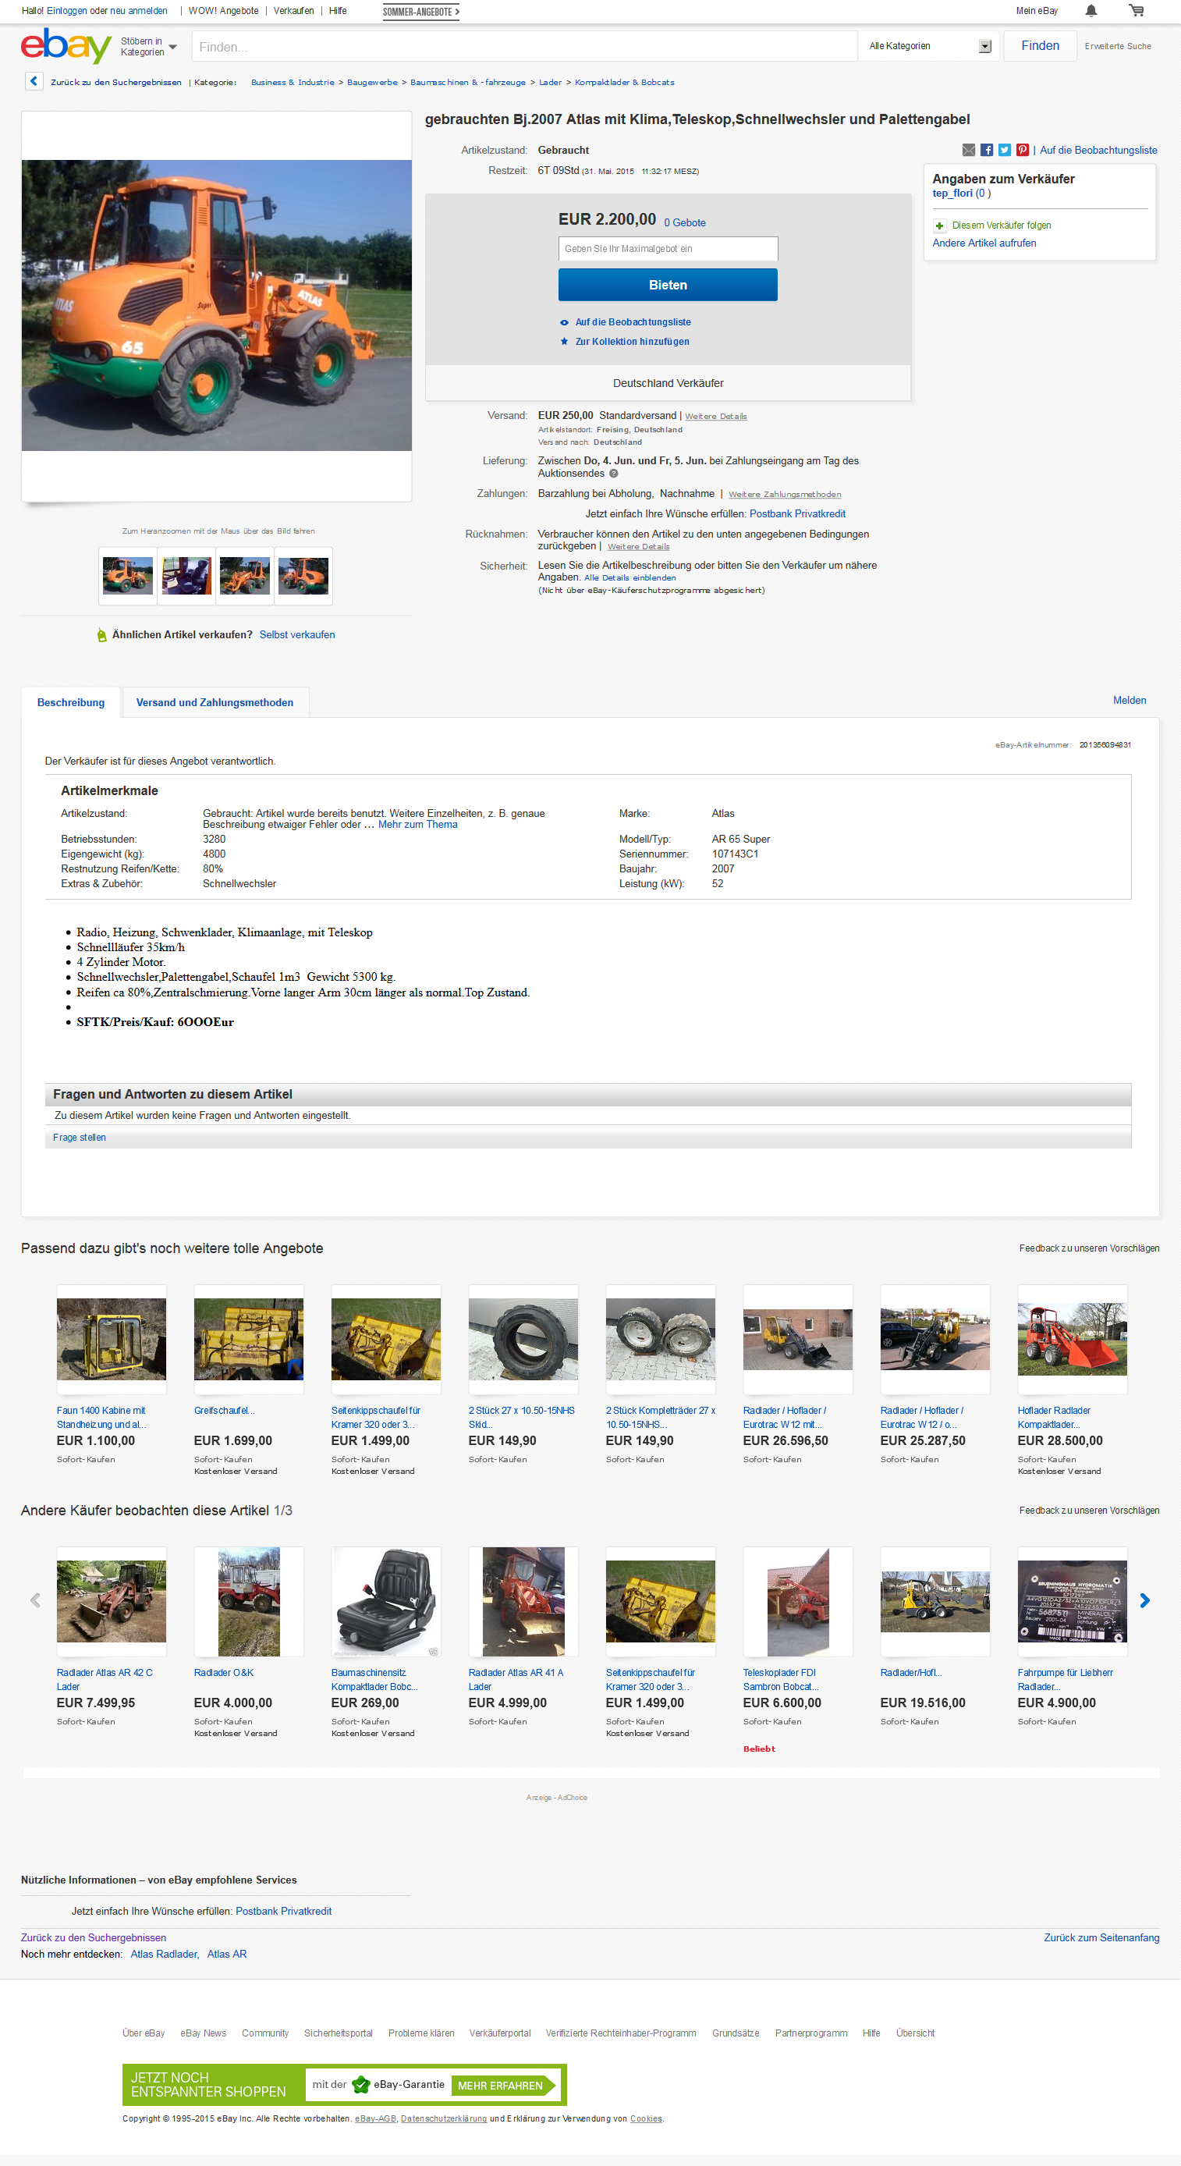This screenshot has width=1181, height=2166.
Task: Click Atlas Radlader discover link
Action: coord(164,1954)
